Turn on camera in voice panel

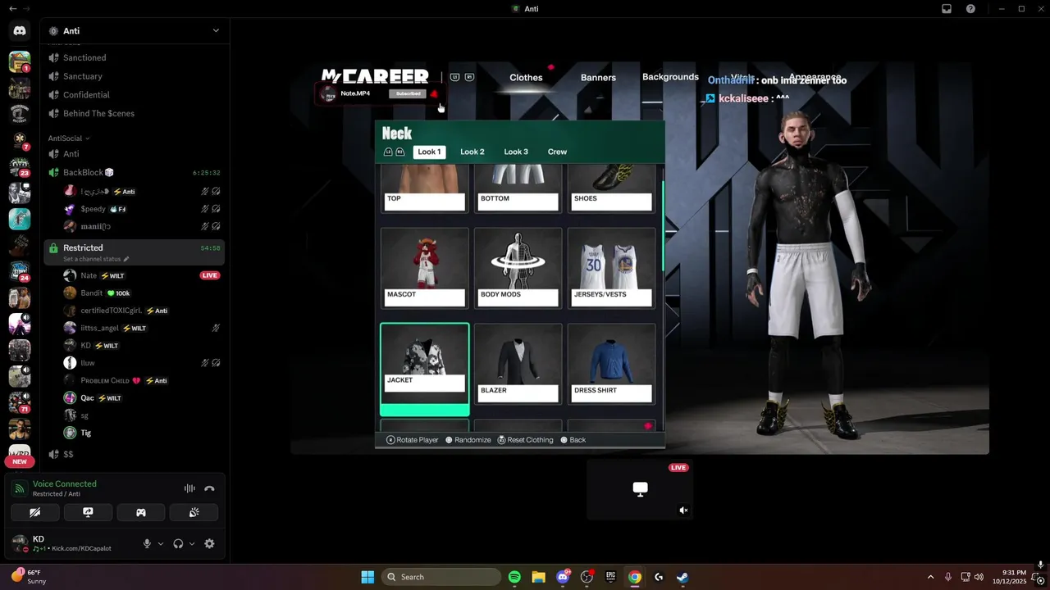(x=34, y=512)
